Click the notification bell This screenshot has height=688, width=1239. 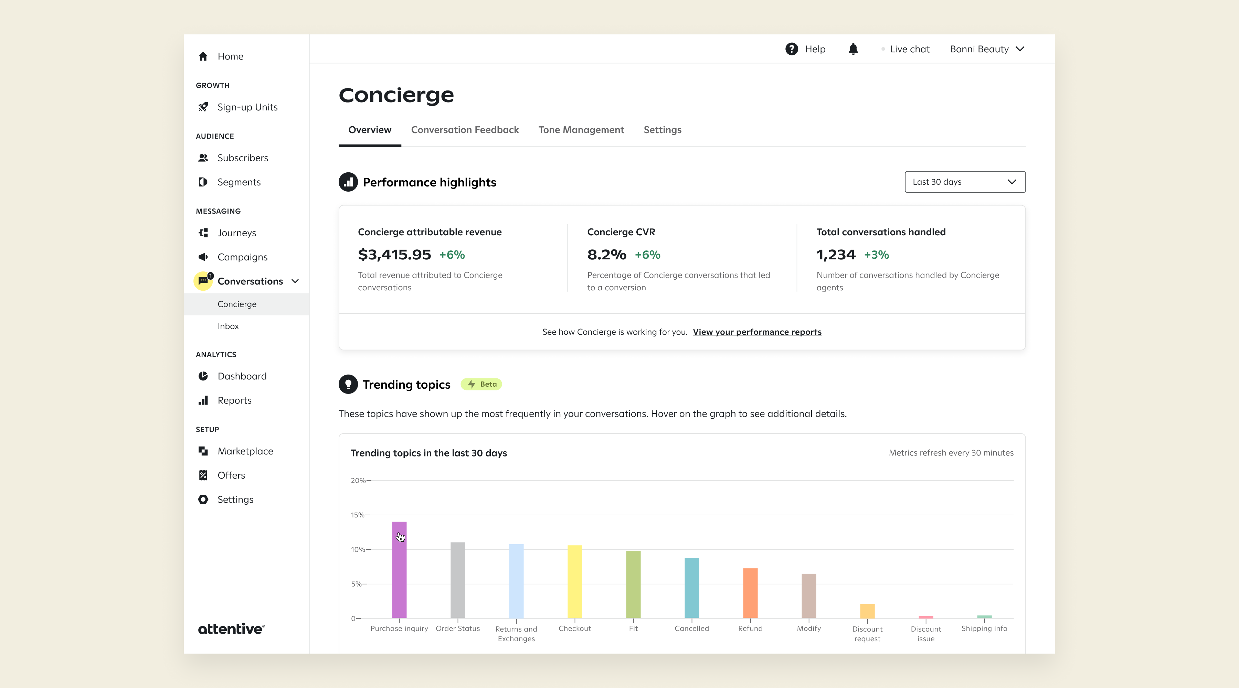[x=854, y=49]
